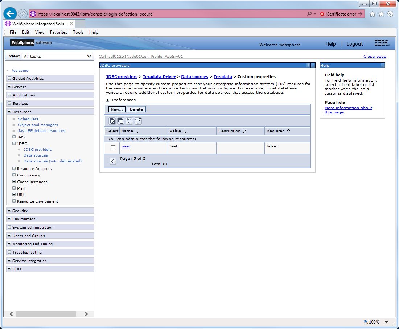
Task: Minimize the JDBC providers panel
Action: click(313, 65)
